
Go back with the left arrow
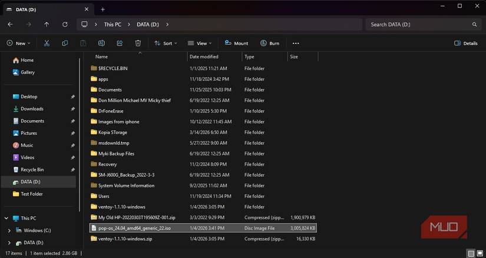10,24
